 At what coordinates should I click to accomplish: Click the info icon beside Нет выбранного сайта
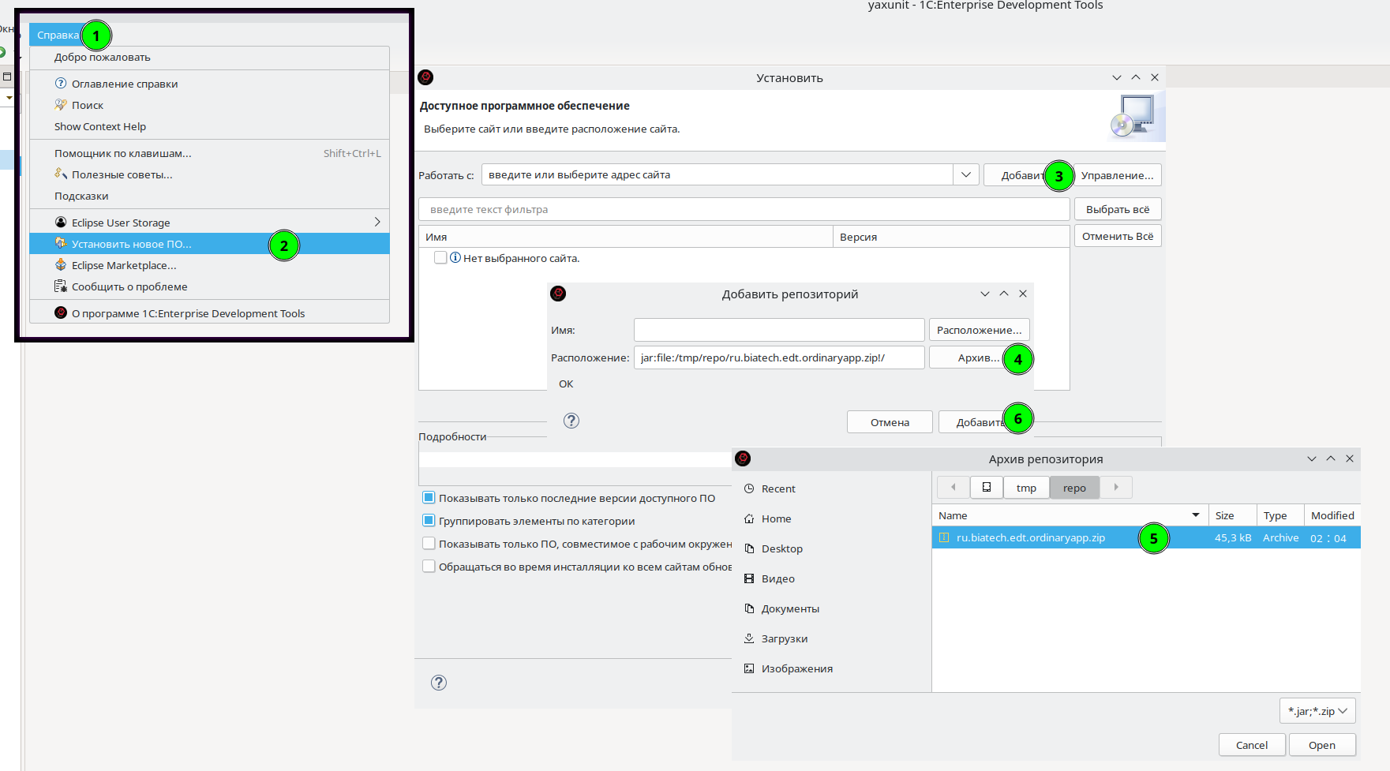coord(455,257)
